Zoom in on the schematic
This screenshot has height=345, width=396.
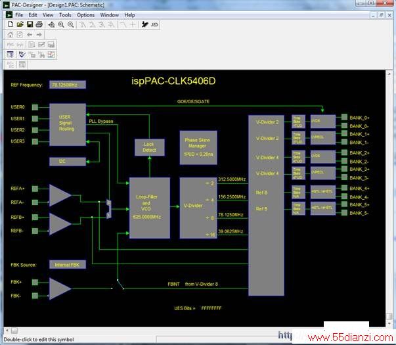61,24
